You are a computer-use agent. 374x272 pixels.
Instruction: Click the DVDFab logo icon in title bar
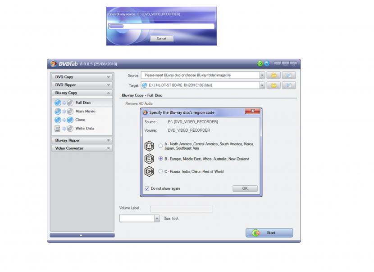click(54, 64)
